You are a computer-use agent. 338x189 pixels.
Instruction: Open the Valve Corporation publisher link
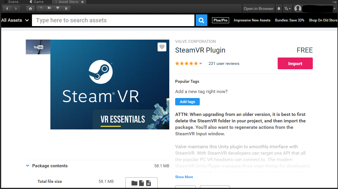[x=195, y=41]
